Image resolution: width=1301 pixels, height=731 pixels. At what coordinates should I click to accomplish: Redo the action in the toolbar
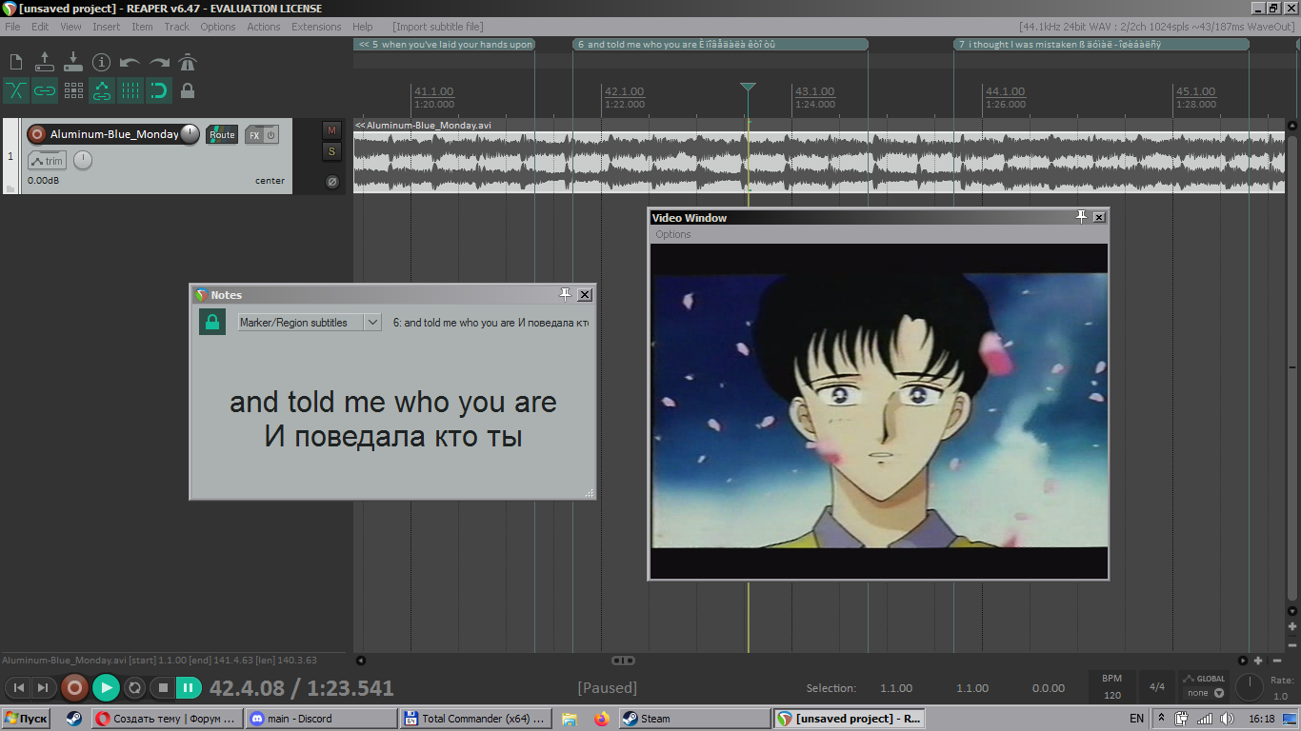[x=159, y=63]
